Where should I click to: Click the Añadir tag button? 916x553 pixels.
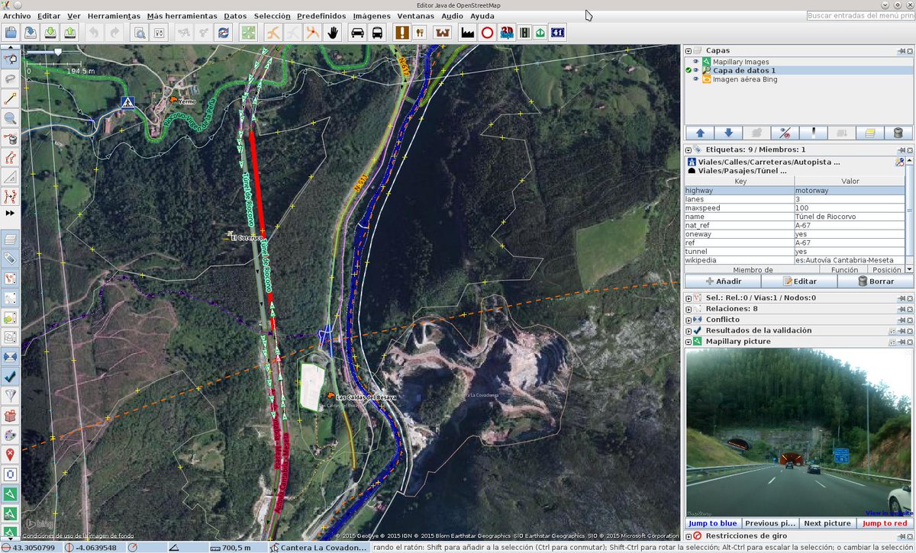click(x=723, y=281)
